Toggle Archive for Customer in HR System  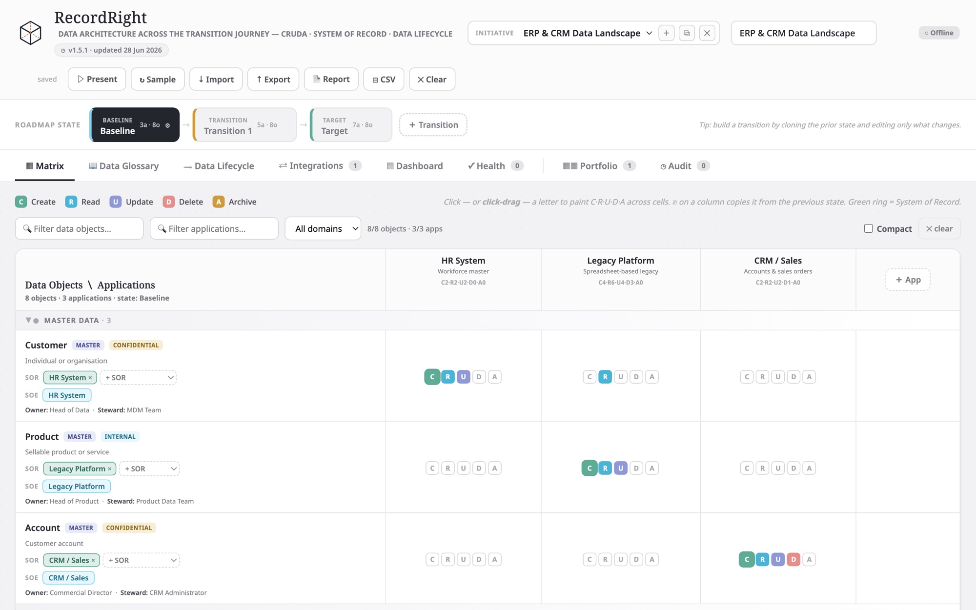pyautogui.click(x=495, y=377)
